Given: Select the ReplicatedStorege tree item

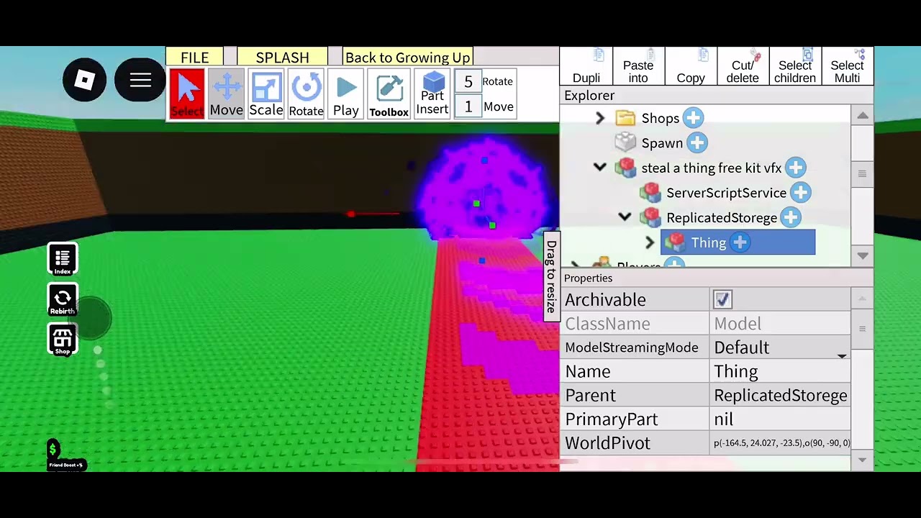Looking at the screenshot, I should (722, 217).
